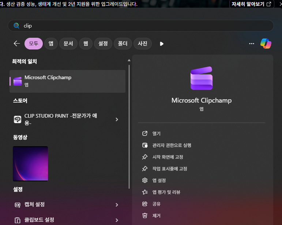Click the clip search text field
Screen dimensions: 282x225
click(141, 26)
